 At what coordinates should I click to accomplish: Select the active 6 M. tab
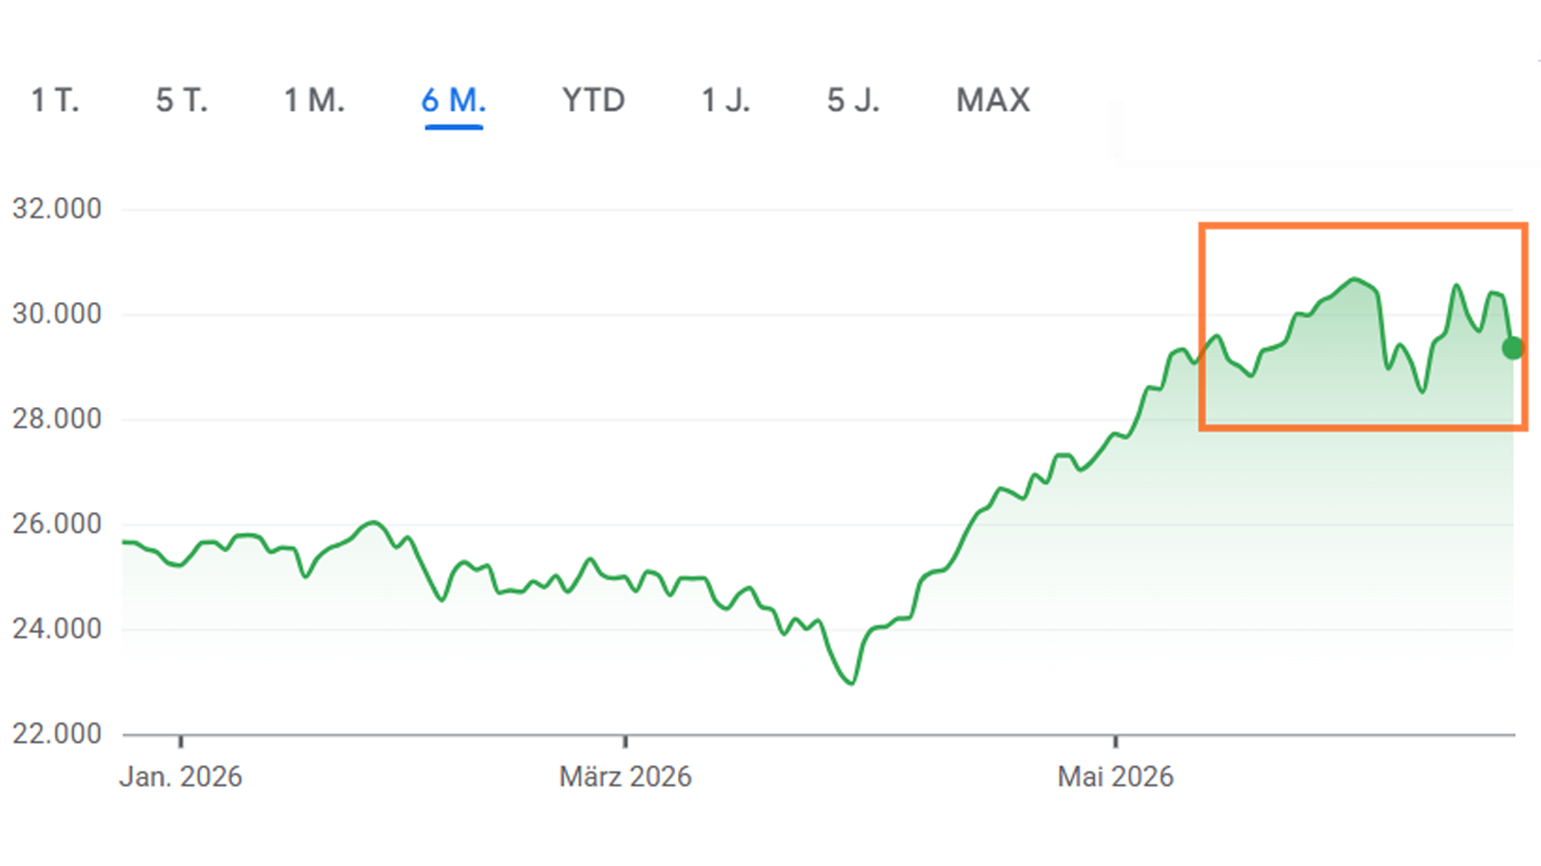pyautogui.click(x=454, y=100)
